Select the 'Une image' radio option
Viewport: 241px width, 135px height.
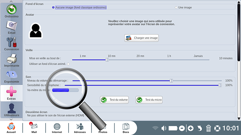point(176,7)
